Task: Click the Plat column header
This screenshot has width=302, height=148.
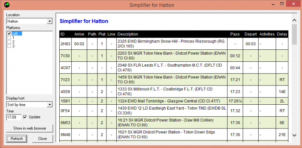Action: [x=102, y=34]
